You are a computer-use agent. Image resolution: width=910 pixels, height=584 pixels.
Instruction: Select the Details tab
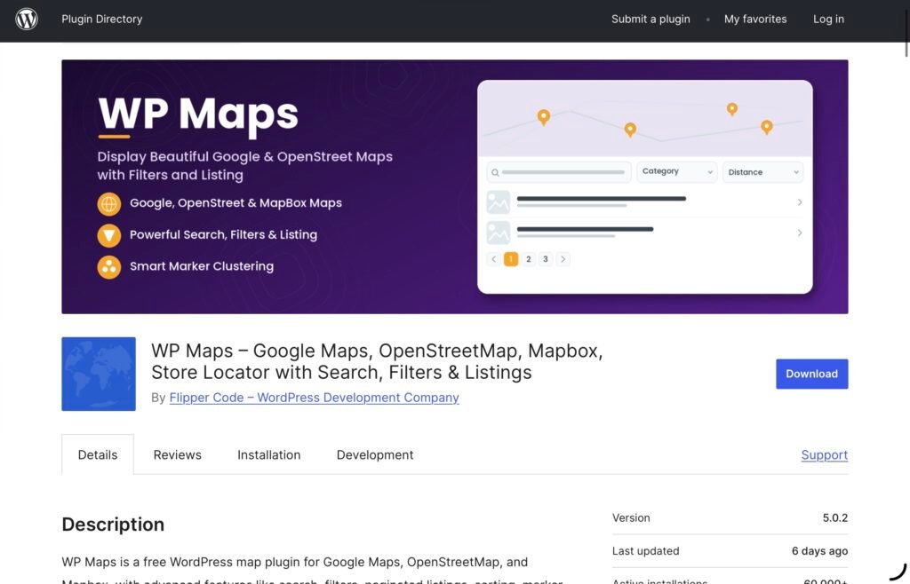[98, 454]
